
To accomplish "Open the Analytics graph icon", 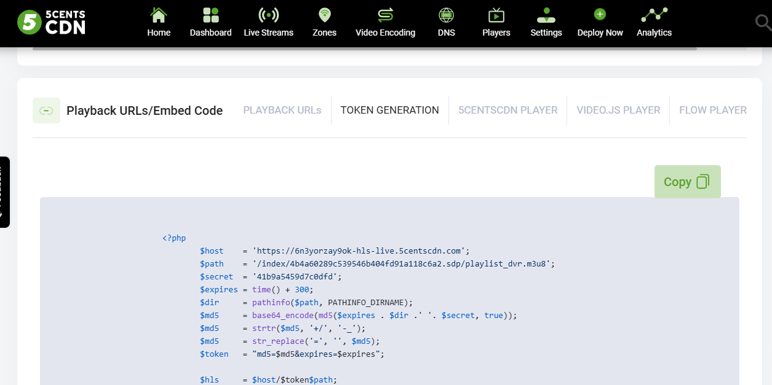I will (654, 15).
